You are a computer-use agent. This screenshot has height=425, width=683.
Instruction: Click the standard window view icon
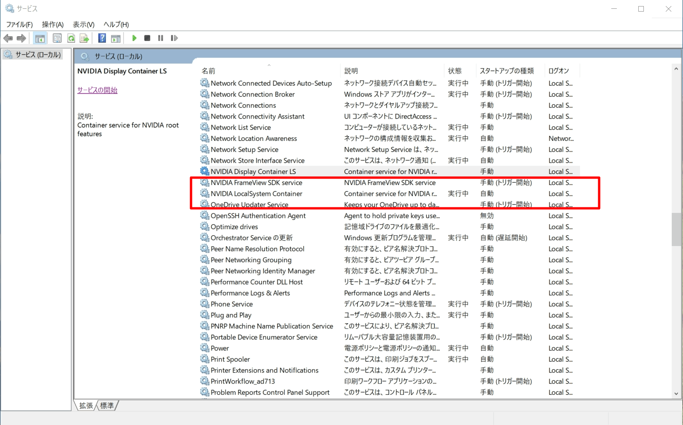click(x=115, y=38)
